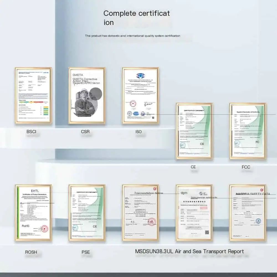277x277 pixels.
Task: Click the 'FCC' caption
Action: (246, 167)
